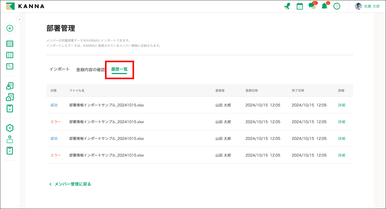Go back via メンバー管理に戻る link

click(x=70, y=184)
